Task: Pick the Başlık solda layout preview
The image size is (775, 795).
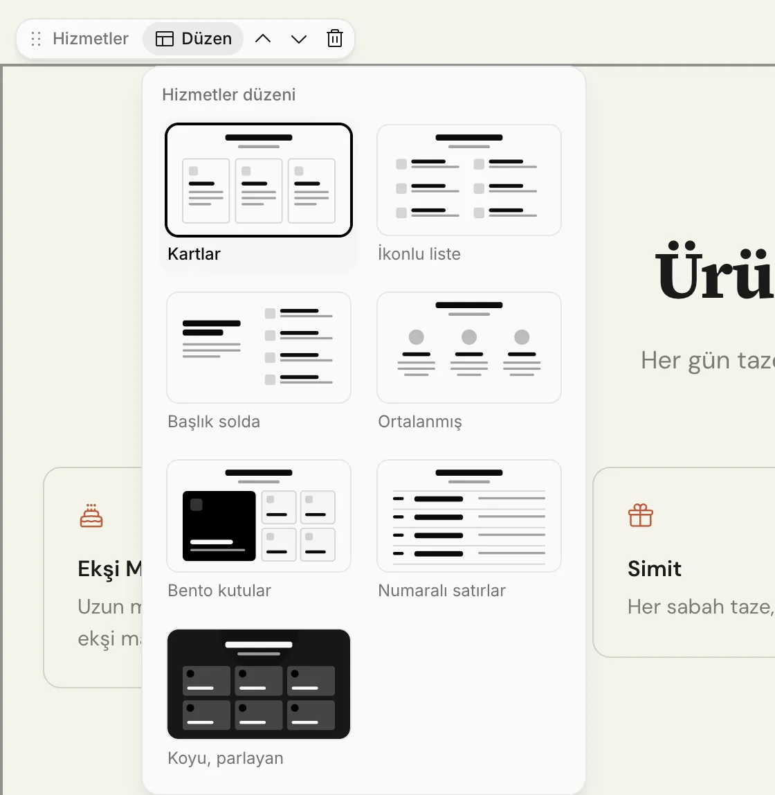Action: click(x=259, y=348)
